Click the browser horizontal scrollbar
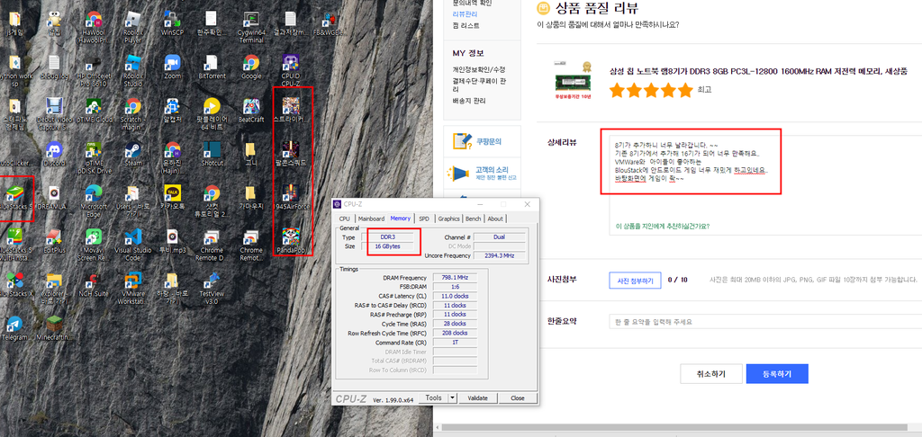This screenshot has width=922, height=437. (x=676, y=428)
